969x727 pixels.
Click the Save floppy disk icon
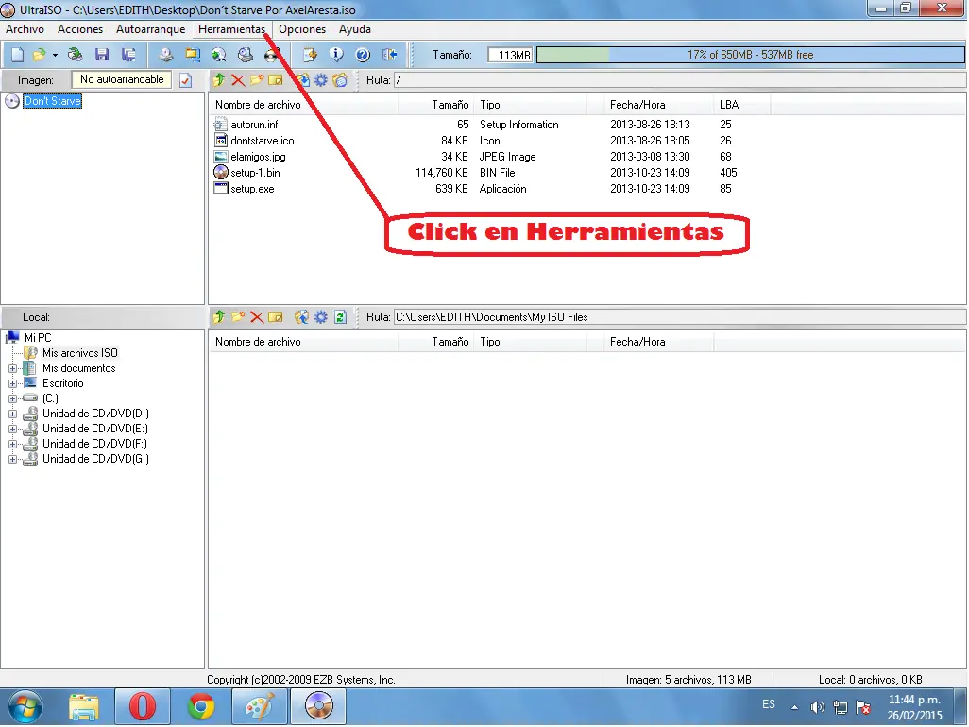pyautogui.click(x=102, y=55)
